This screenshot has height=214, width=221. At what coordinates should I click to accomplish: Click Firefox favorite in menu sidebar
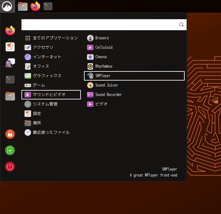(10, 31)
